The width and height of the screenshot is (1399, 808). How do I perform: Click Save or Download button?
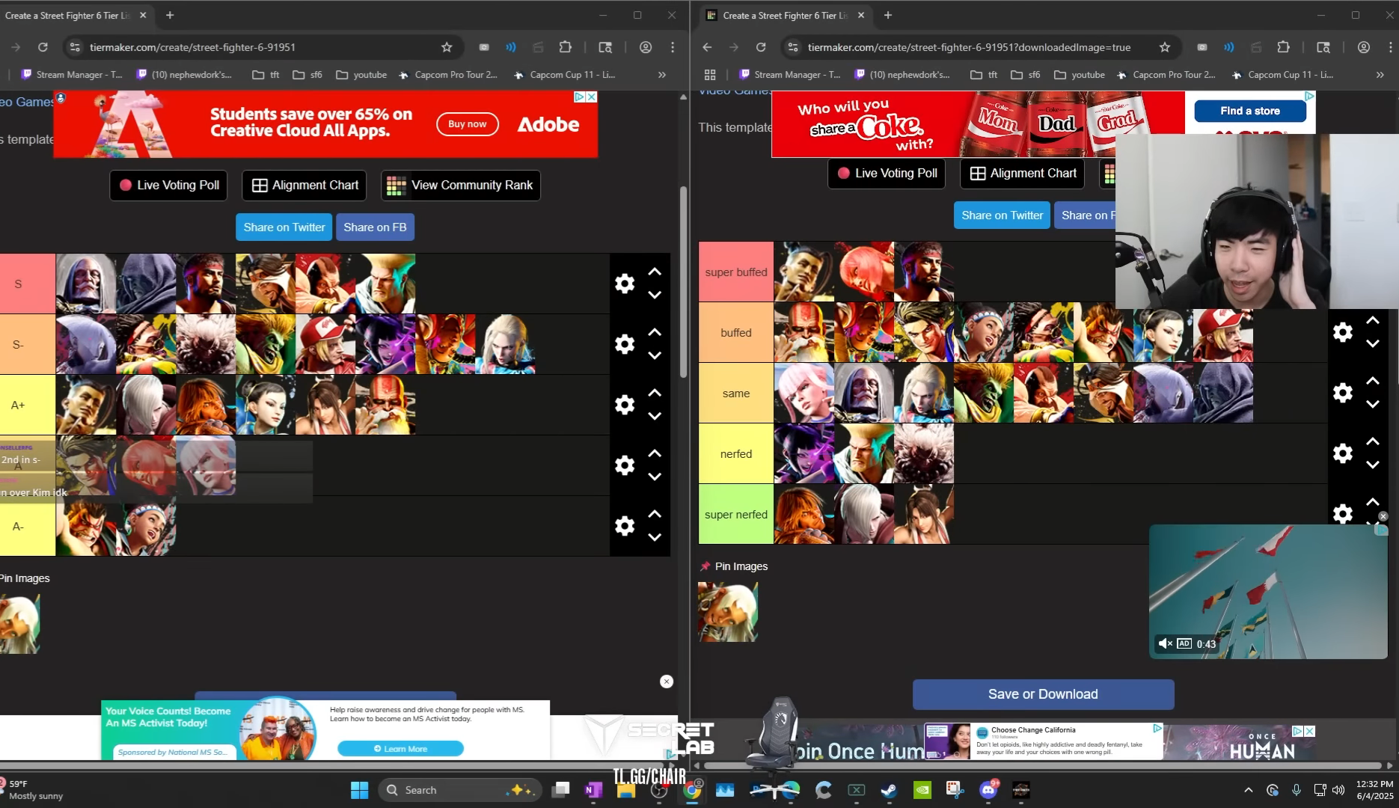pos(1043,694)
